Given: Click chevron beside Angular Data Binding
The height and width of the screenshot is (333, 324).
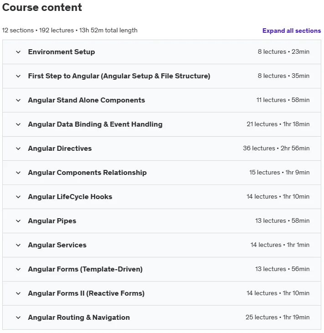Looking at the screenshot, I should click(18, 124).
